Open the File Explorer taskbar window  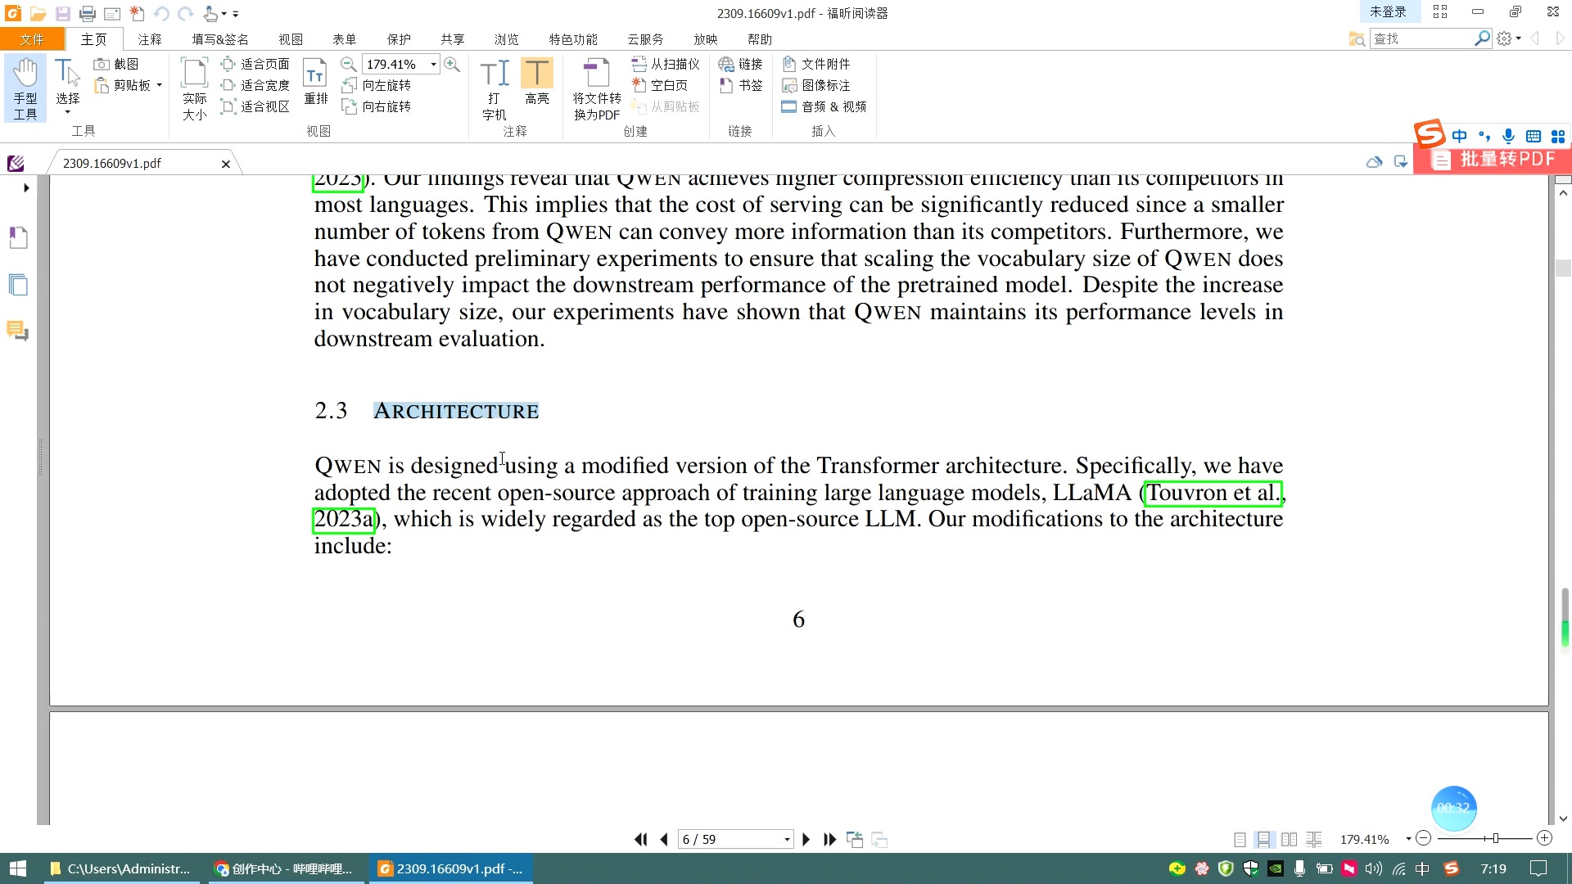point(123,868)
